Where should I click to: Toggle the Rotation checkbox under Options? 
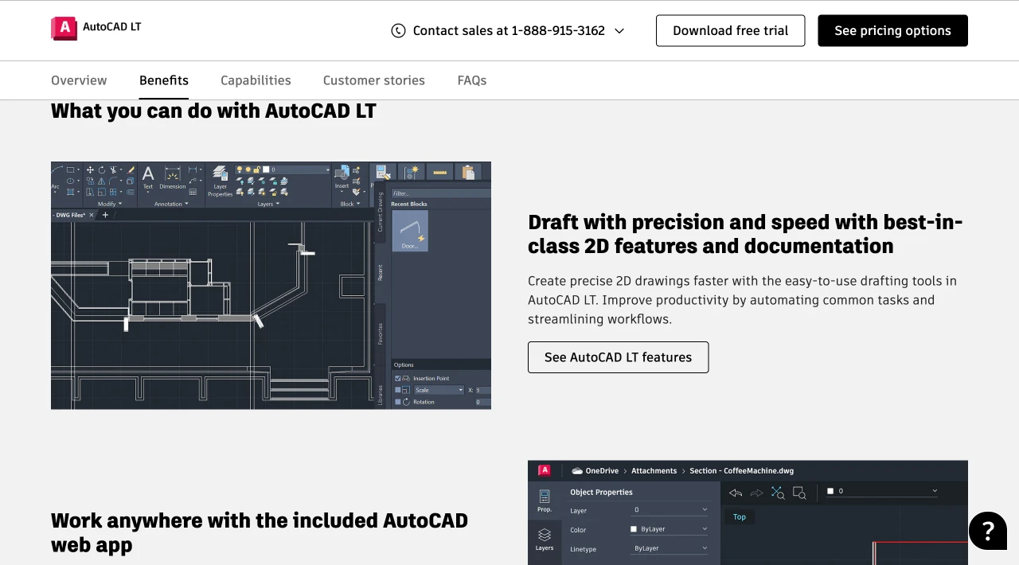[x=397, y=402]
